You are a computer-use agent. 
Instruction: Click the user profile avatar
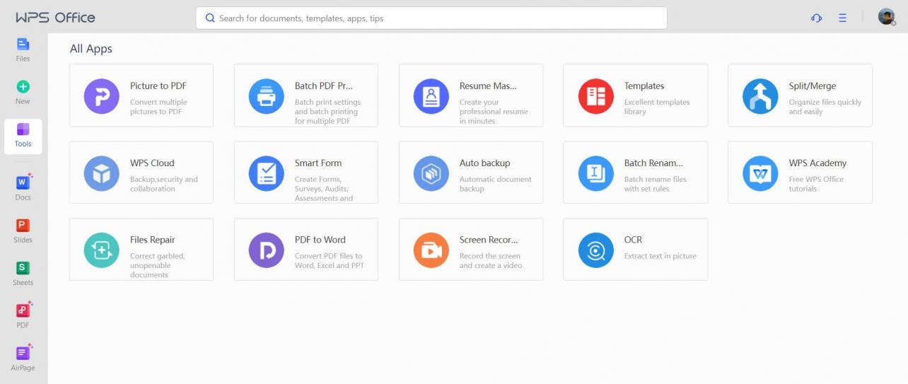pos(886,17)
